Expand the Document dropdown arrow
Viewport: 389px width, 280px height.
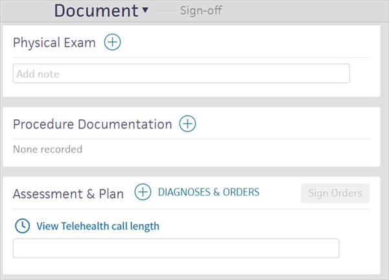(x=145, y=10)
